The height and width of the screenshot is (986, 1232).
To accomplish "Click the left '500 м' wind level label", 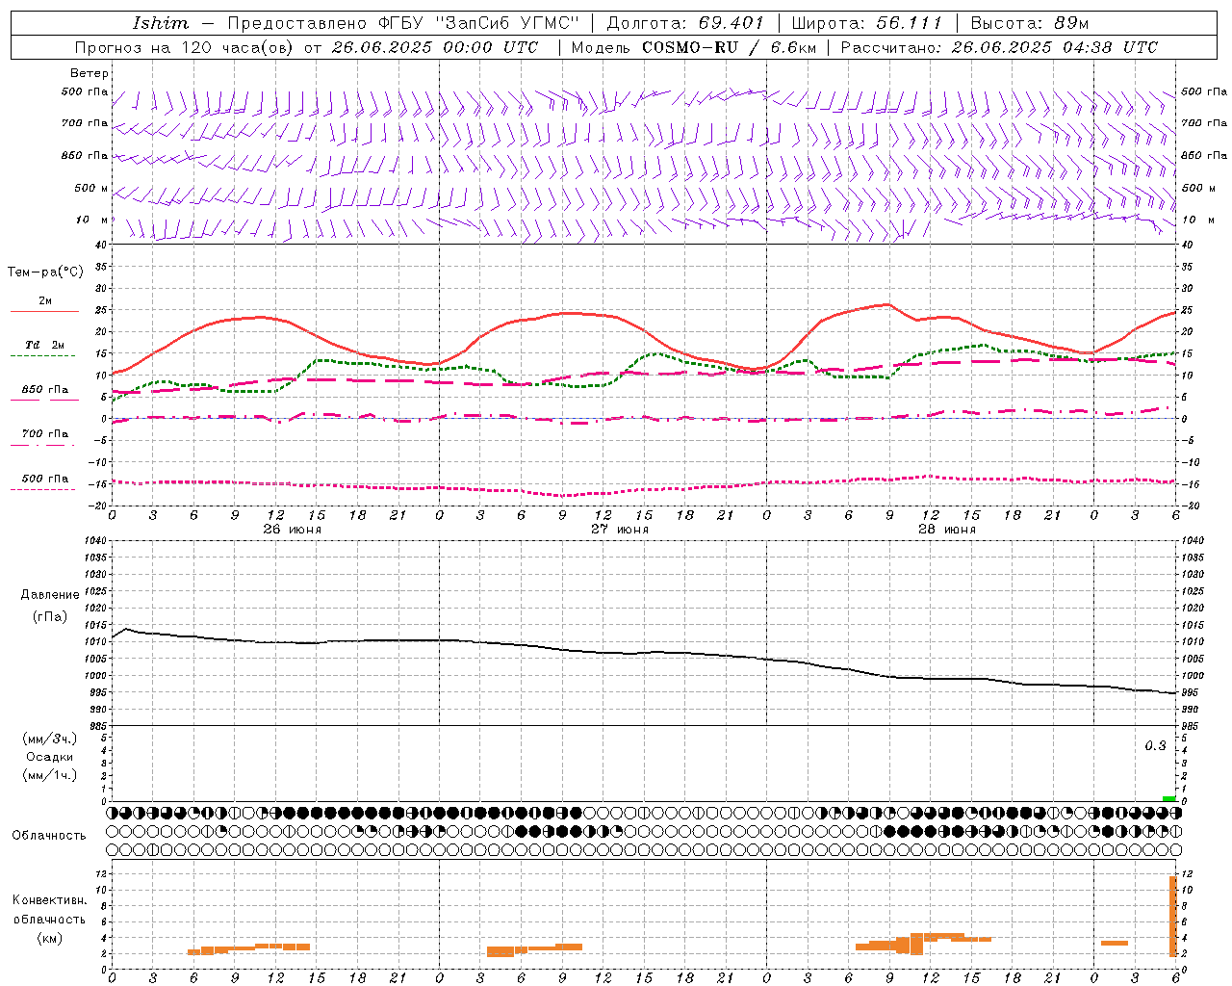I will tap(91, 188).
